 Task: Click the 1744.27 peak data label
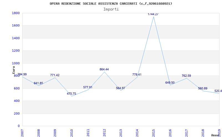pyautogui.click(x=153, y=14)
